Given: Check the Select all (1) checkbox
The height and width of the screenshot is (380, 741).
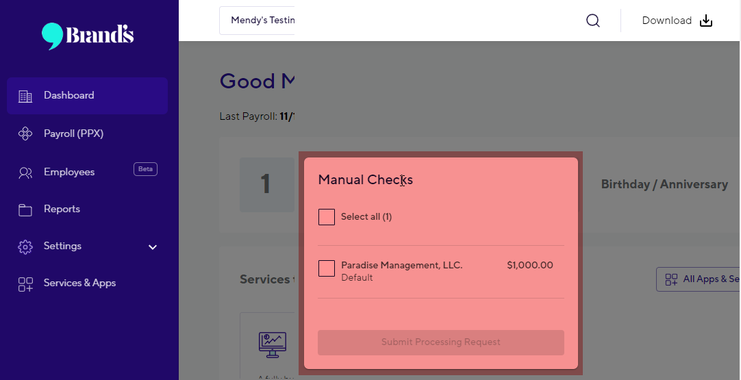Looking at the screenshot, I should [x=327, y=217].
